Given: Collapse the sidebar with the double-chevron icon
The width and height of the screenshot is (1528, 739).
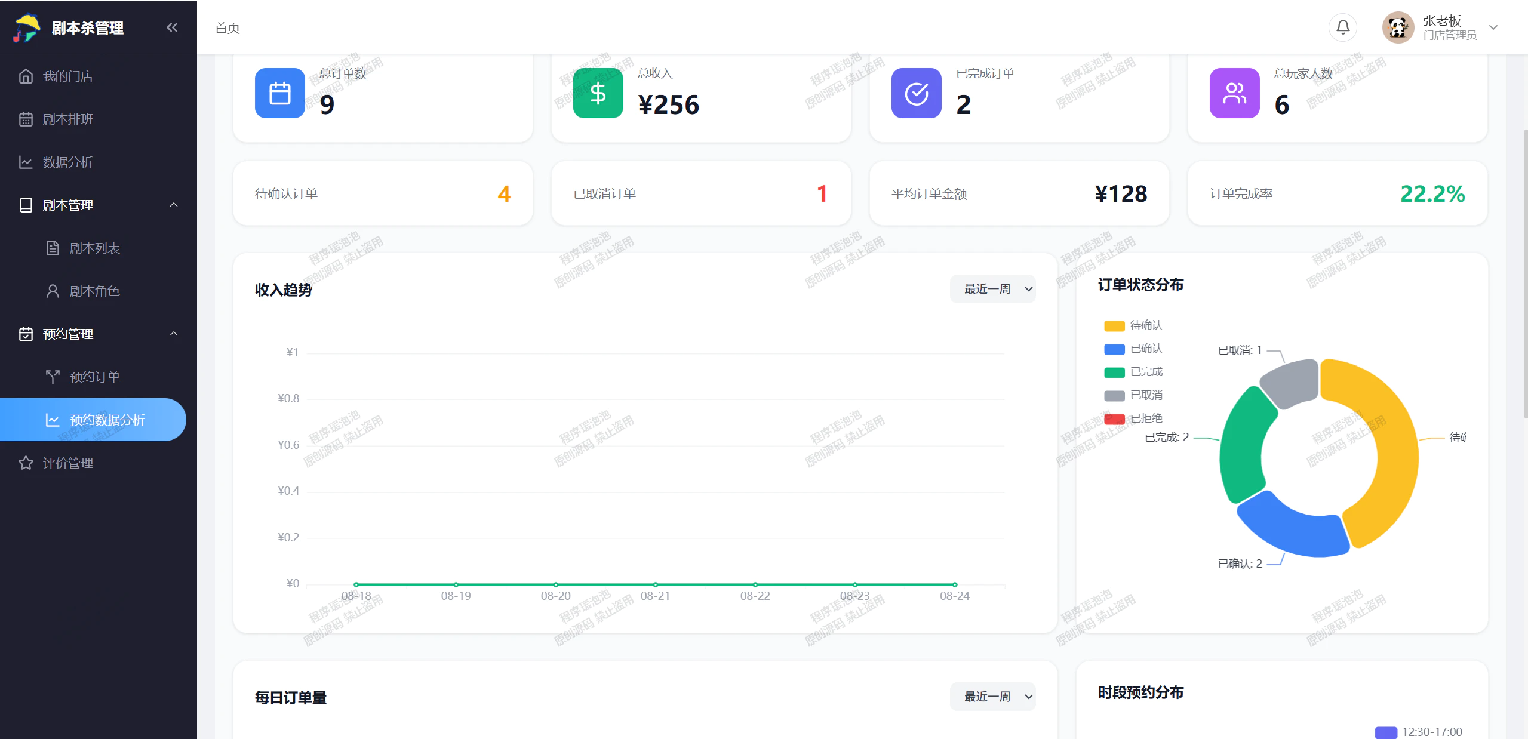Looking at the screenshot, I should pyautogui.click(x=172, y=27).
